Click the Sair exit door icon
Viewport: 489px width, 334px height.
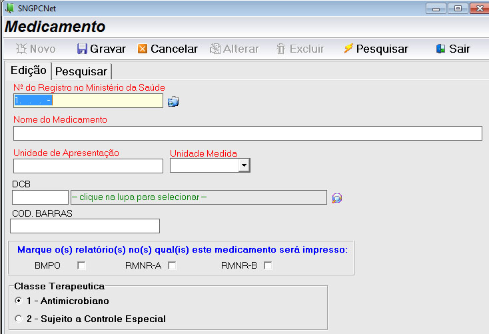click(440, 49)
